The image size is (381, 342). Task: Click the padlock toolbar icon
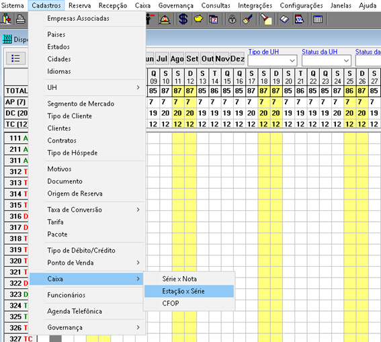coord(232,19)
